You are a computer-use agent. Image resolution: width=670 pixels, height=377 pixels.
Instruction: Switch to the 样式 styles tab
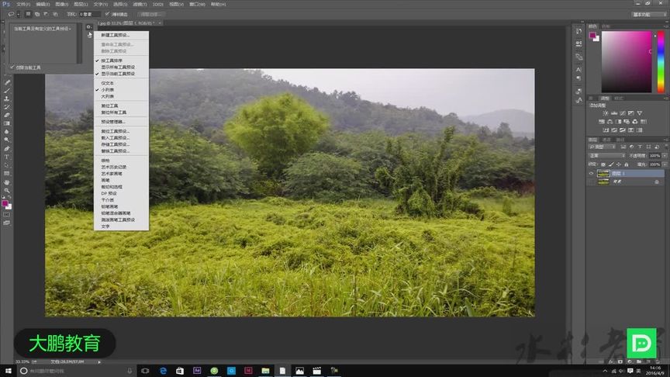[618, 99]
